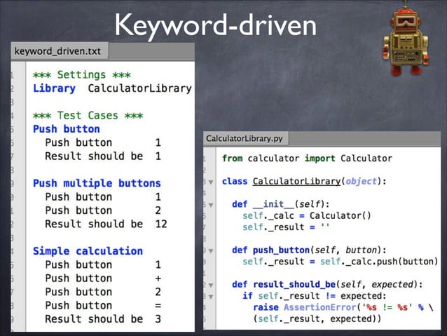Collapse the __init__ method fold arrow
This screenshot has height=336, width=447.
[x=211, y=205]
